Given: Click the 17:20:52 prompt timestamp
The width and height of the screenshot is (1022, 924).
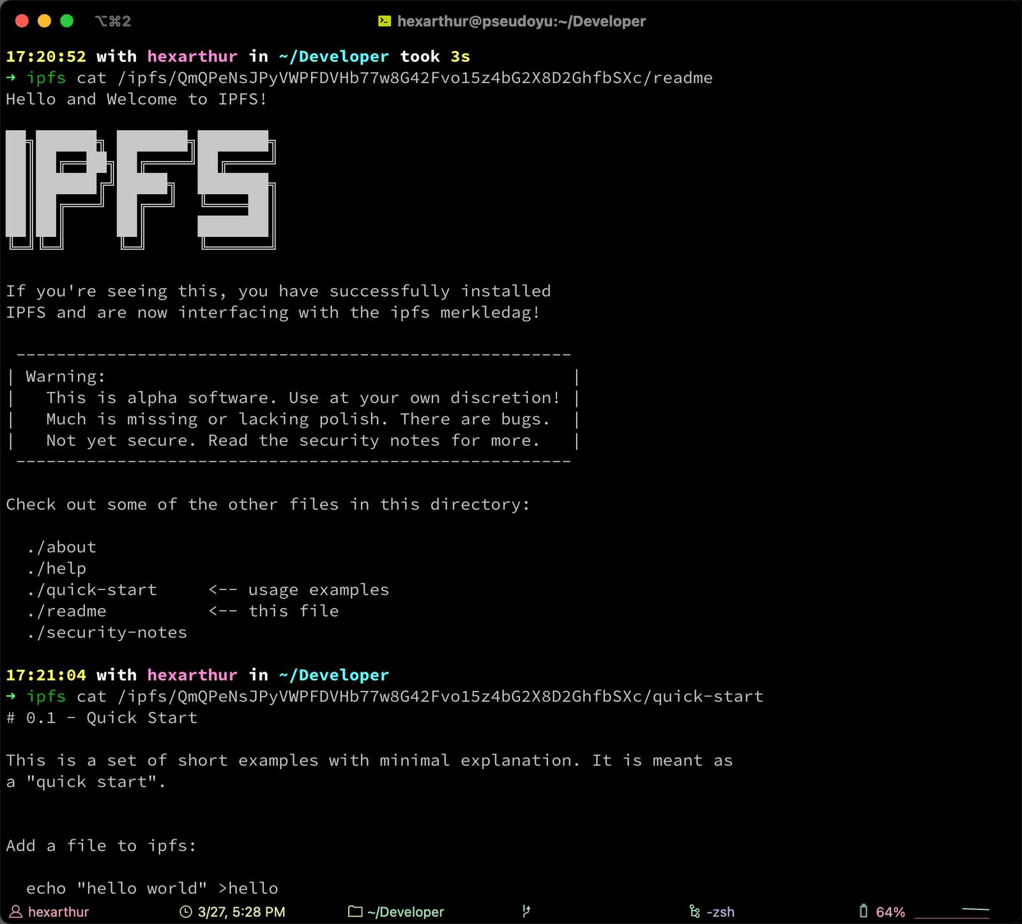Looking at the screenshot, I should (x=46, y=56).
